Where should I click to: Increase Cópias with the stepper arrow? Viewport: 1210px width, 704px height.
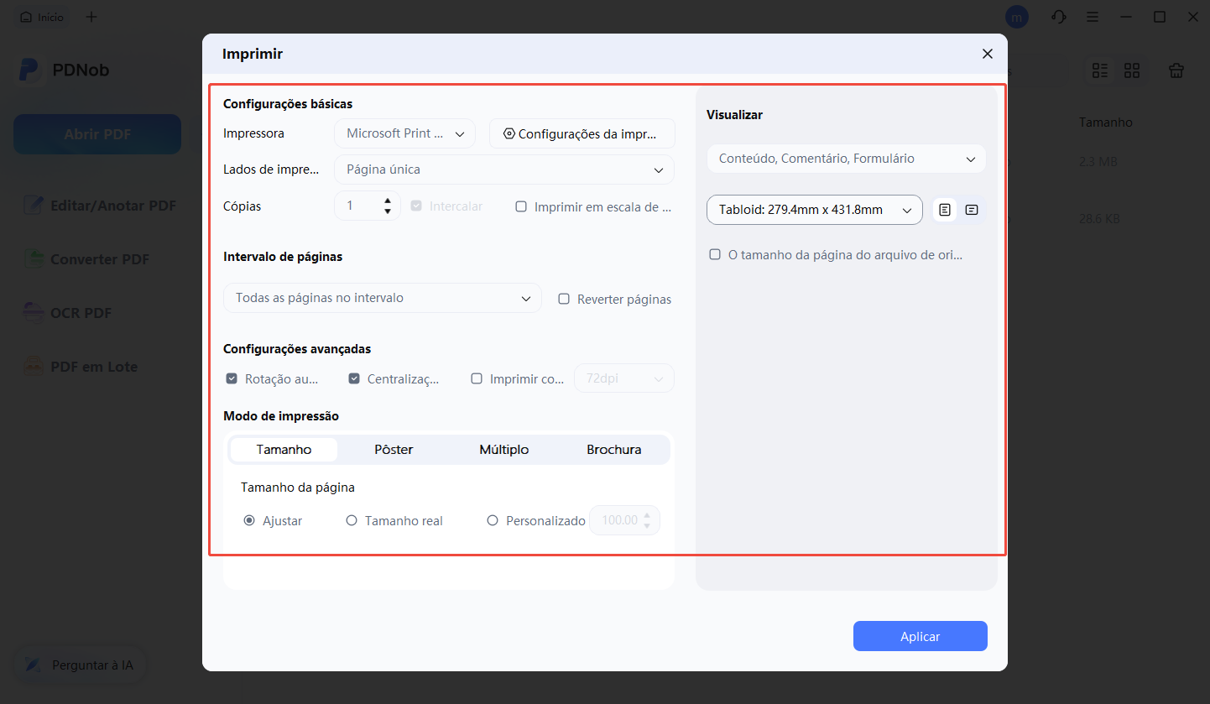[387, 201]
